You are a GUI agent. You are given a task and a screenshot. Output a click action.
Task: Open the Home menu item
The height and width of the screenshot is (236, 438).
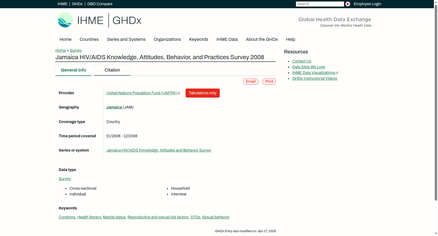[x=65, y=39]
